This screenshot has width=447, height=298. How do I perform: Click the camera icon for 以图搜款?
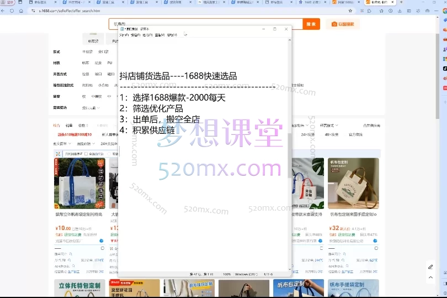(334, 24)
